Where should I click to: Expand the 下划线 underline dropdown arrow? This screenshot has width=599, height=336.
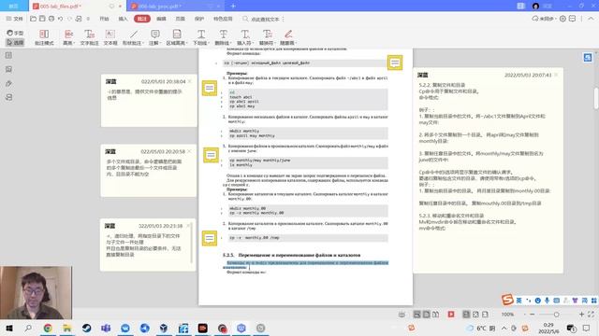(208, 44)
